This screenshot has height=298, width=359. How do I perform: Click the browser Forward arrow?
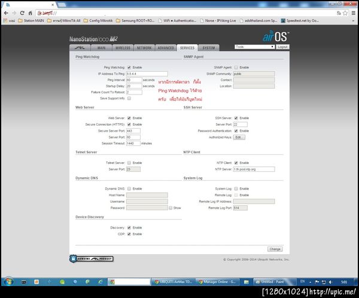coord(14,13)
